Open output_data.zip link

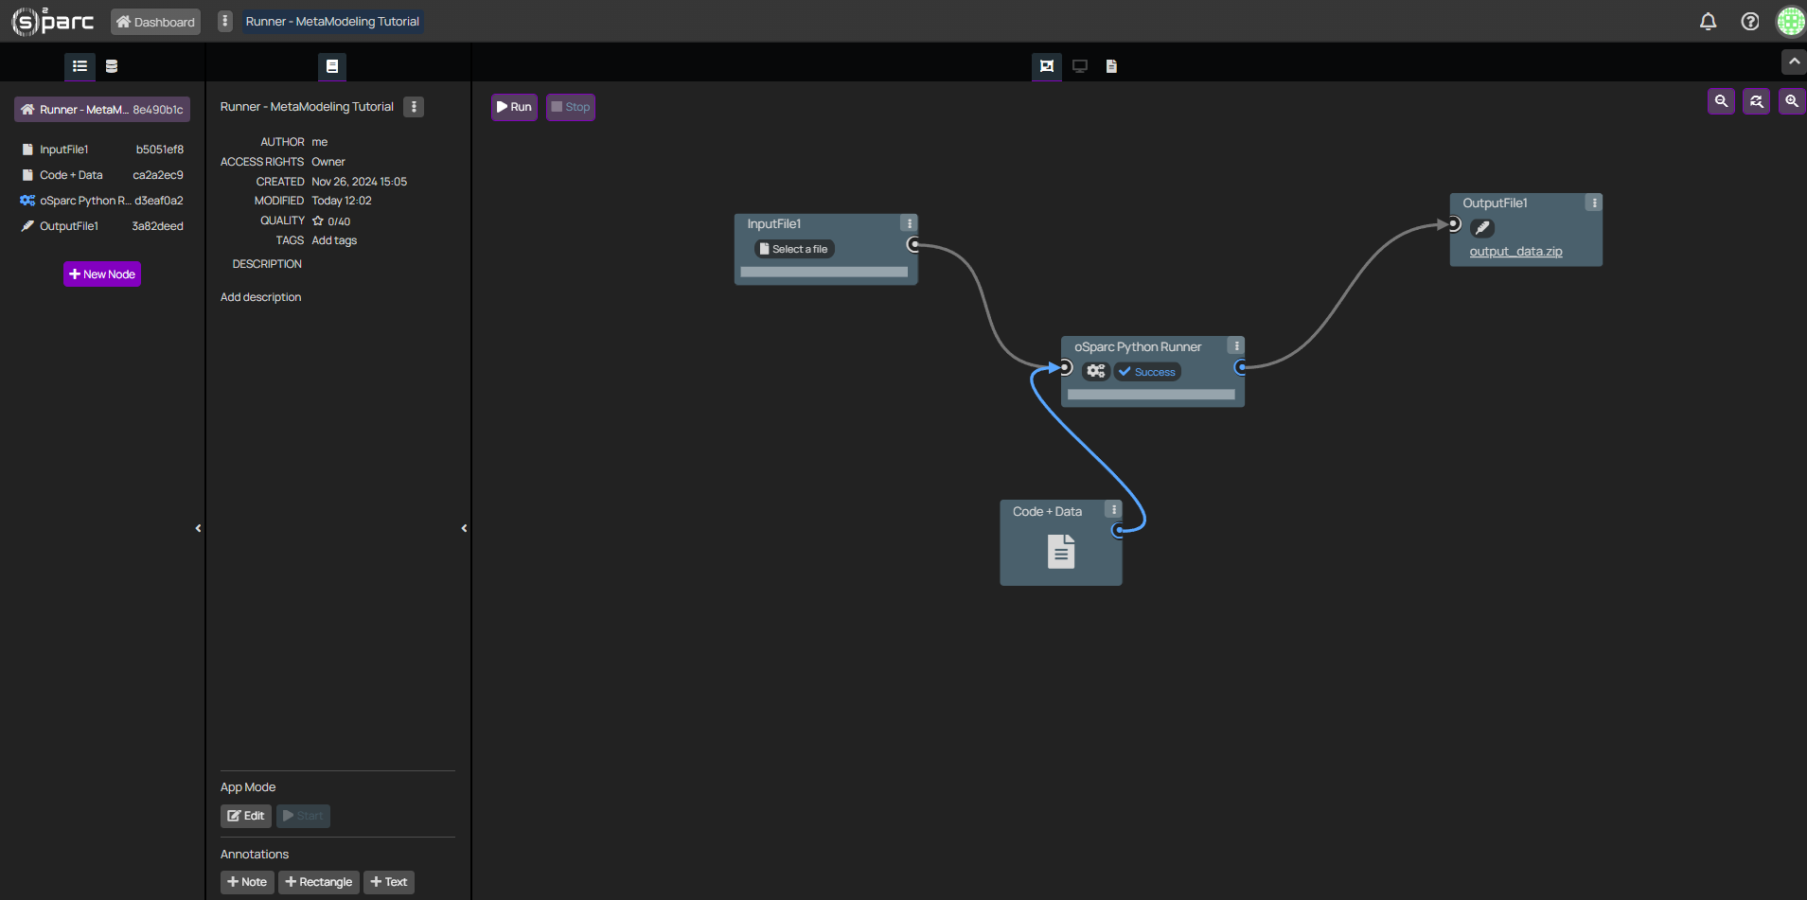pyautogui.click(x=1515, y=252)
